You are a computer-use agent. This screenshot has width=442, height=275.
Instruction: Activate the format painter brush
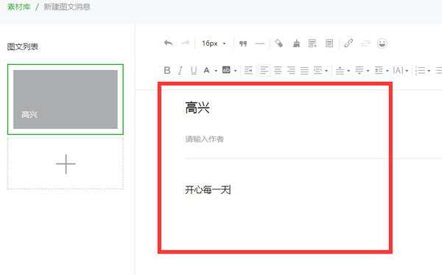[x=296, y=43]
